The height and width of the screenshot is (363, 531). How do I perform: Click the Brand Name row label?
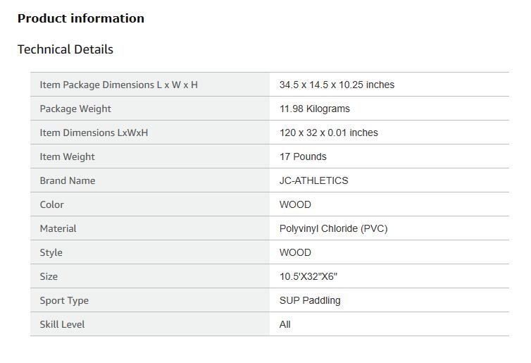click(x=68, y=180)
